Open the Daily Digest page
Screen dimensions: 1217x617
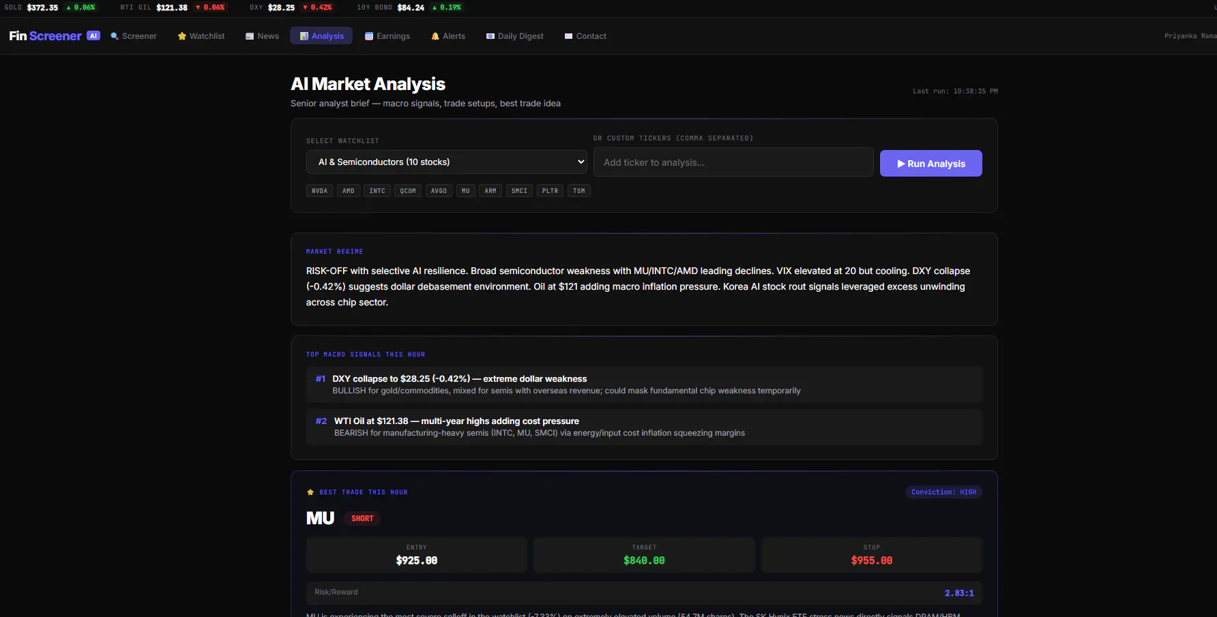pyautogui.click(x=515, y=36)
